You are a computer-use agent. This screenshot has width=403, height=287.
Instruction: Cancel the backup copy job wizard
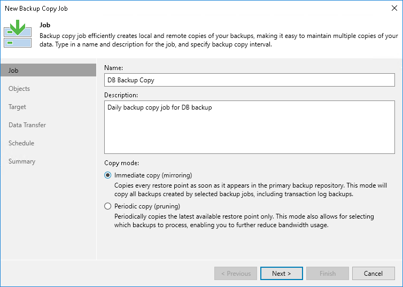(374, 274)
